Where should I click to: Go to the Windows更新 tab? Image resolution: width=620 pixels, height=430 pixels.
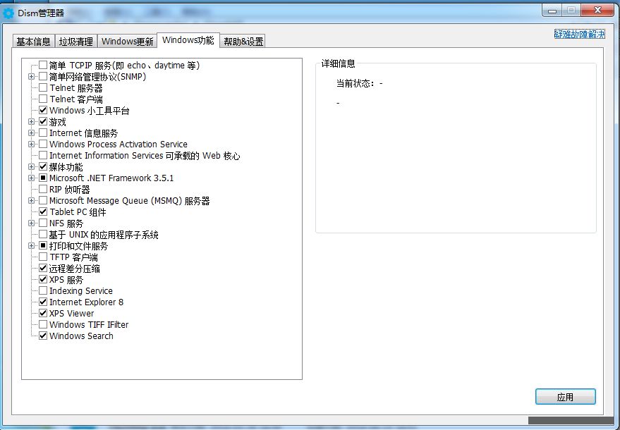pyautogui.click(x=127, y=42)
